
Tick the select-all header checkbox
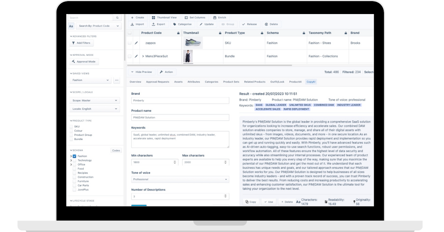129,33
